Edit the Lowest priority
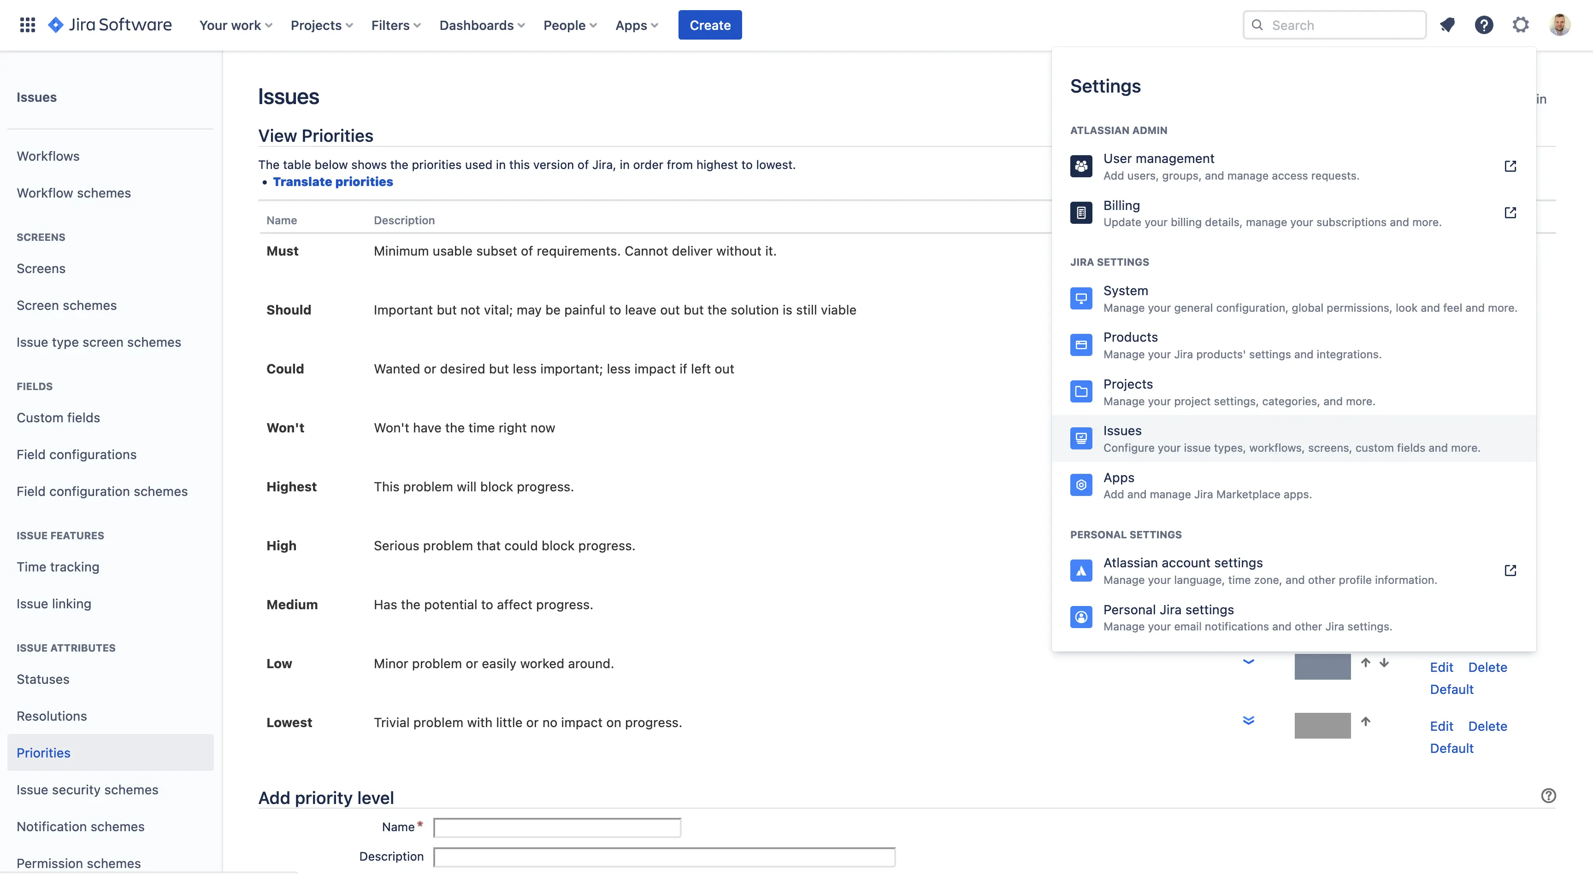 coord(1441,726)
